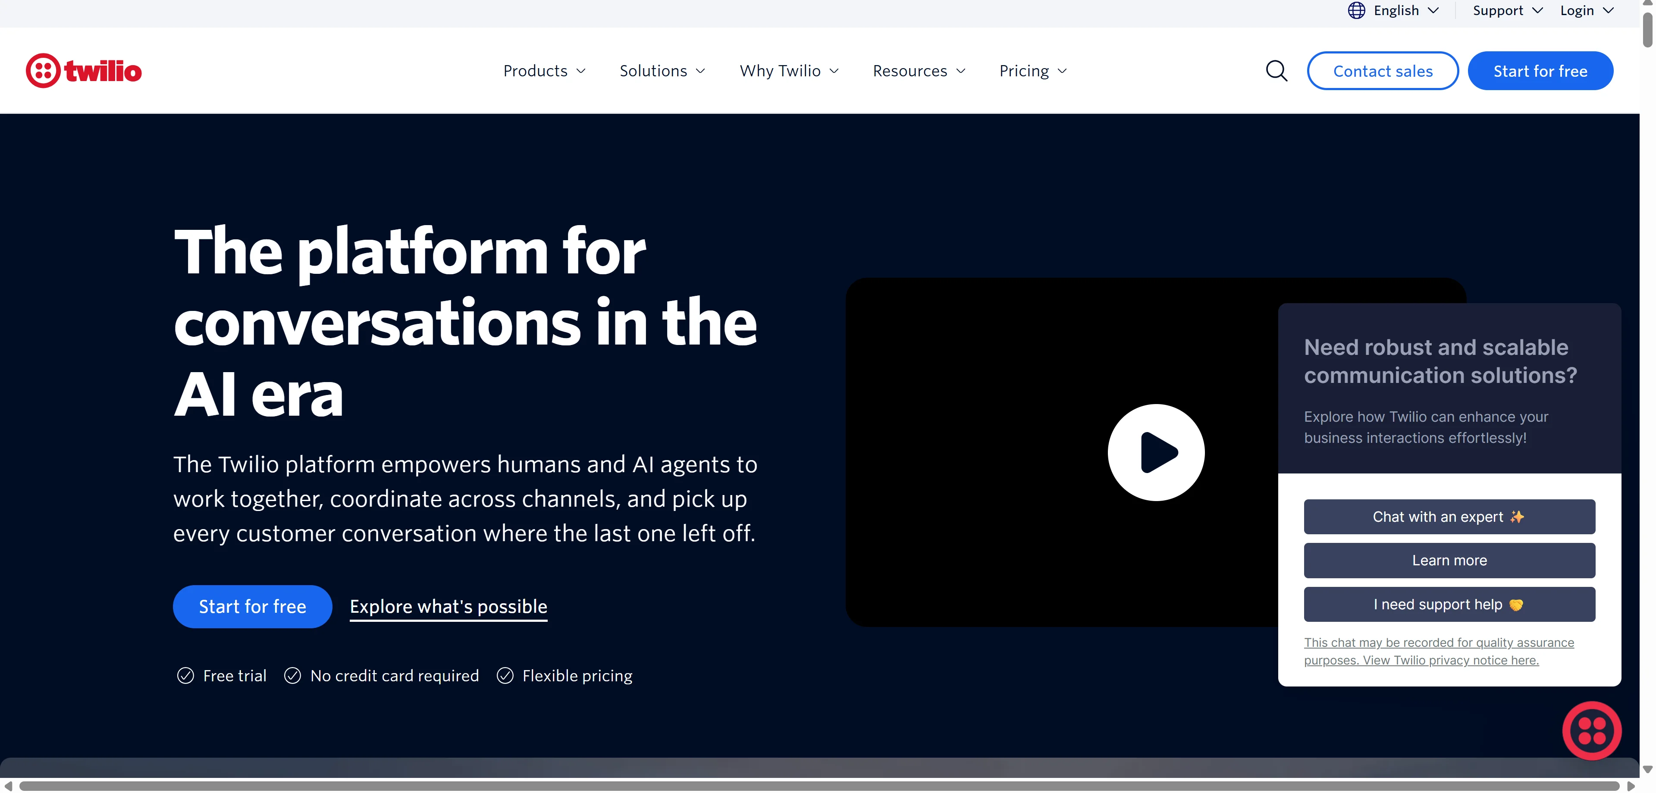The image size is (1656, 793).
Task: Expand the Solutions menu
Action: pyautogui.click(x=662, y=71)
